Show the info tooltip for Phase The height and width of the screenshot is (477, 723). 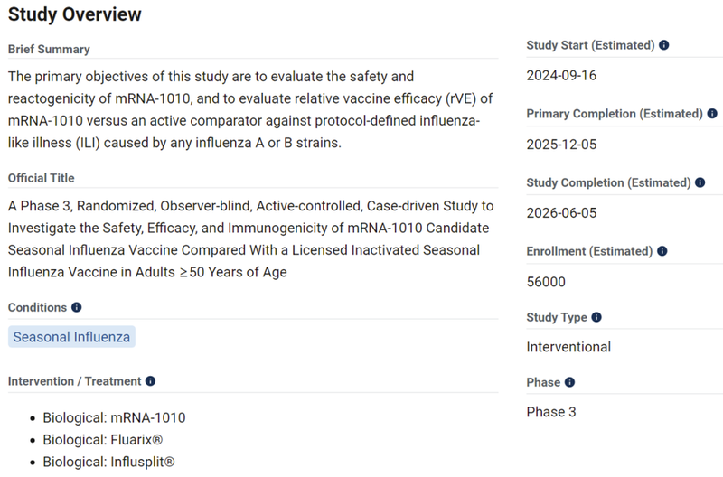pos(569,383)
